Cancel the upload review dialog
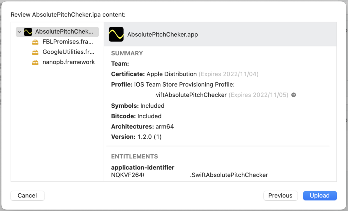 tap(28, 195)
